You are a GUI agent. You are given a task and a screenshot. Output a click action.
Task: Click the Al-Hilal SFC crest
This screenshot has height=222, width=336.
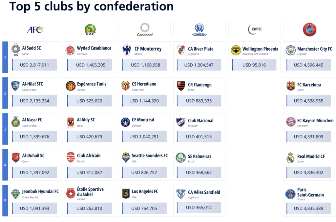coord(15,86)
